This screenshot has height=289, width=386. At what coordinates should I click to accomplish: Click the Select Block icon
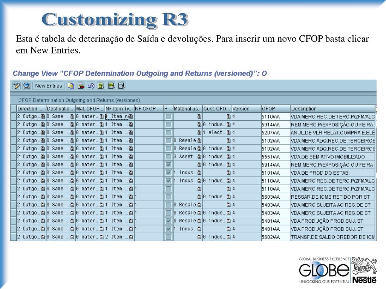click(111, 86)
